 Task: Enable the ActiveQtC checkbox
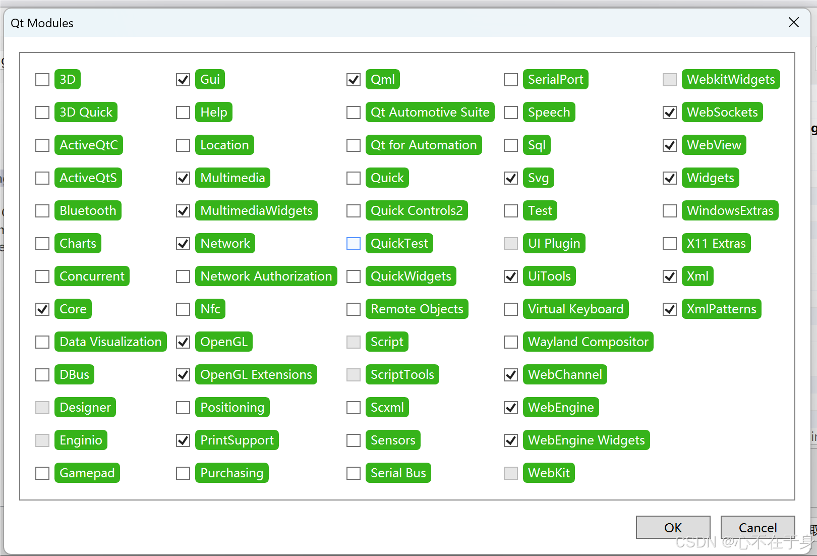[42, 145]
